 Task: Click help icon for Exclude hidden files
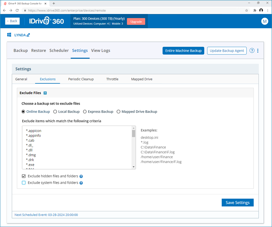[x=81, y=176]
